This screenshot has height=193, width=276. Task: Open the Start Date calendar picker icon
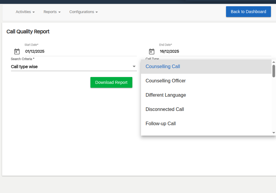[17, 51]
